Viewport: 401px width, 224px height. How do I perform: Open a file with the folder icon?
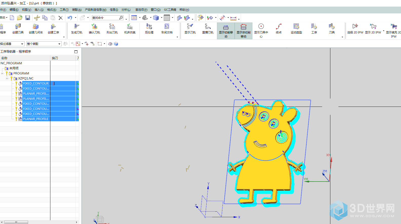[x=19, y=18]
